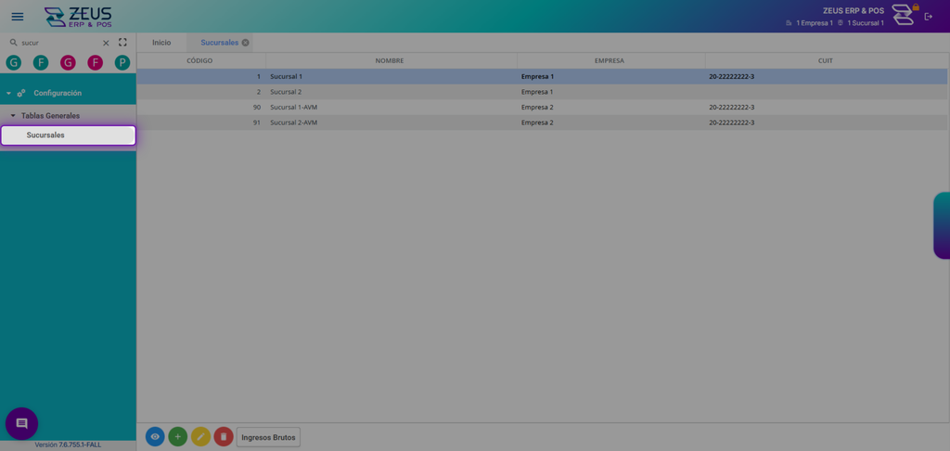Viewport: 950px width, 451px height.
Task: Click the red trash delete button
Action: coord(224,436)
